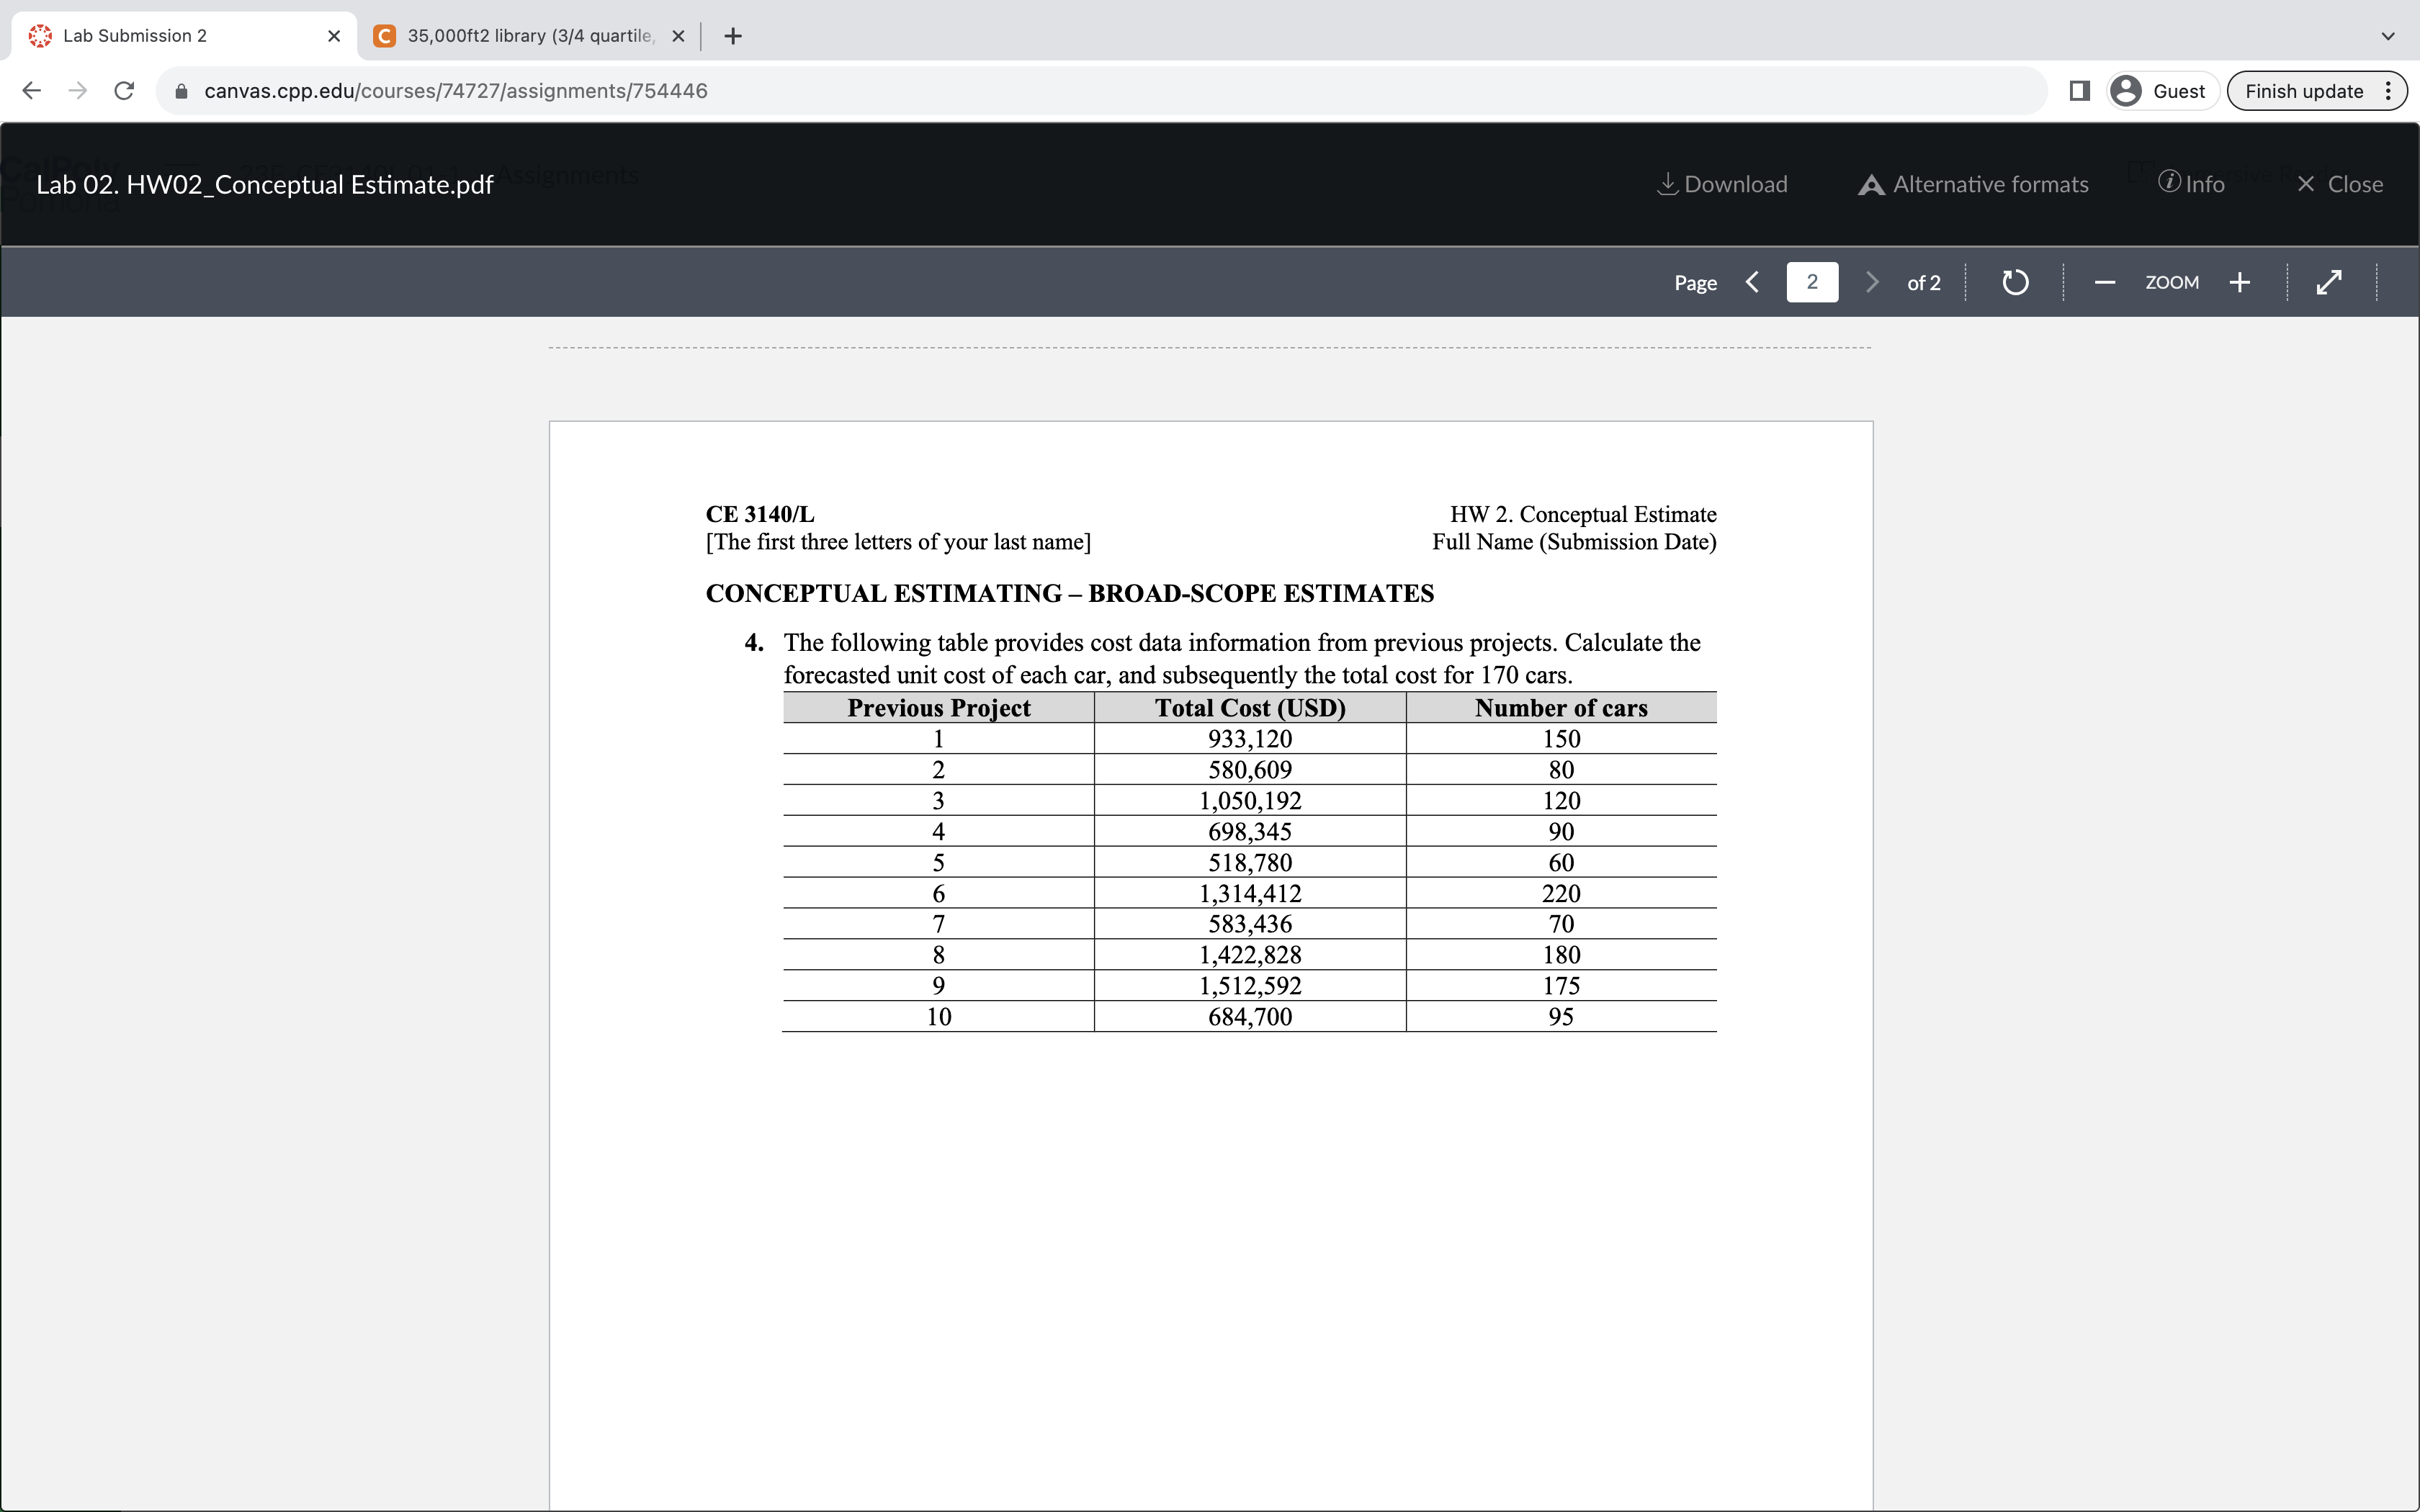The height and width of the screenshot is (1512, 2420).
Task: Go to the next PDF page
Action: pos(1871,282)
